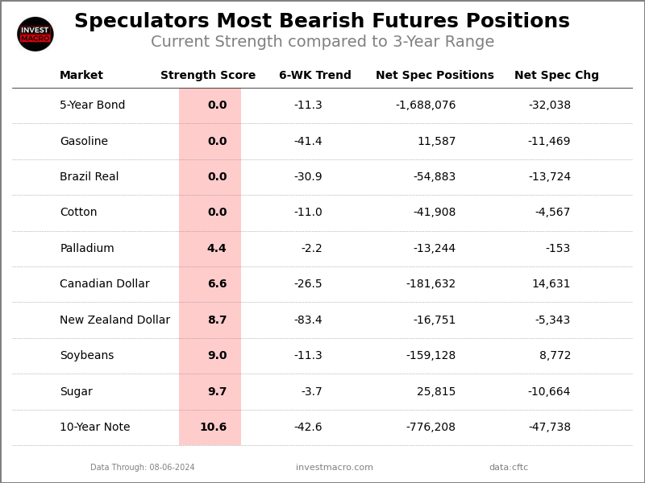
Task: Click the 6-WK Trend column header
Action: coord(314,76)
